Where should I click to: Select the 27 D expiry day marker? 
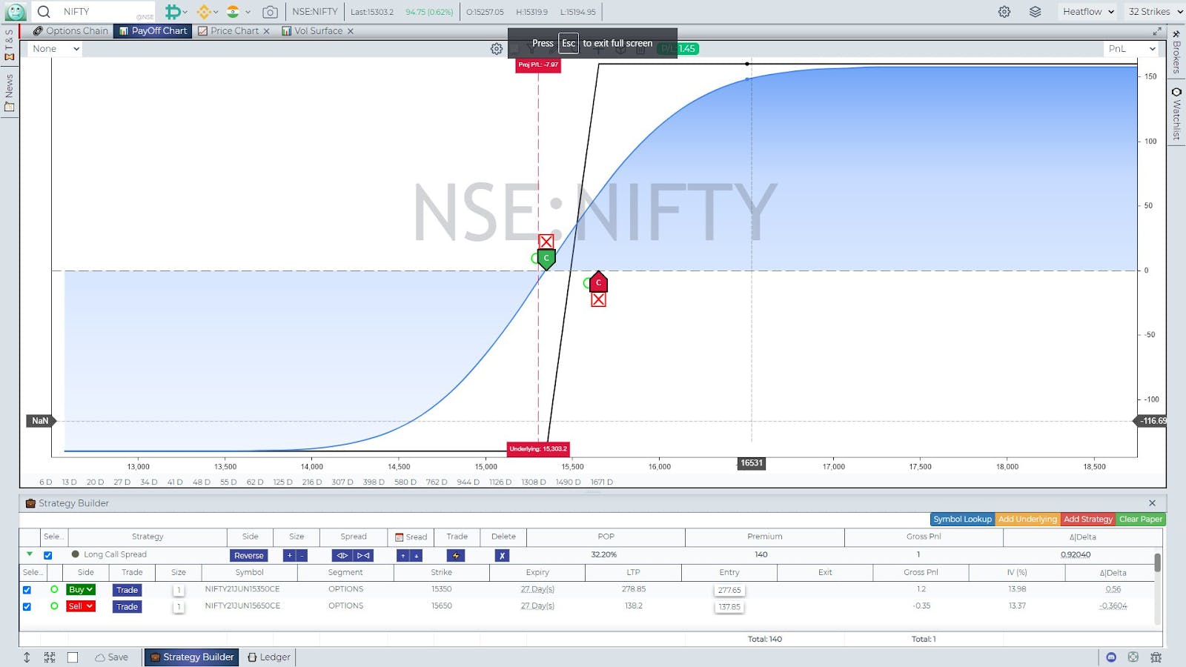click(x=122, y=482)
